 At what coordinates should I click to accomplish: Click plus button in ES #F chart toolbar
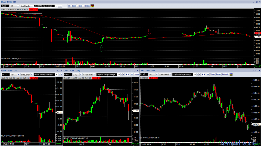pos(200,74)
